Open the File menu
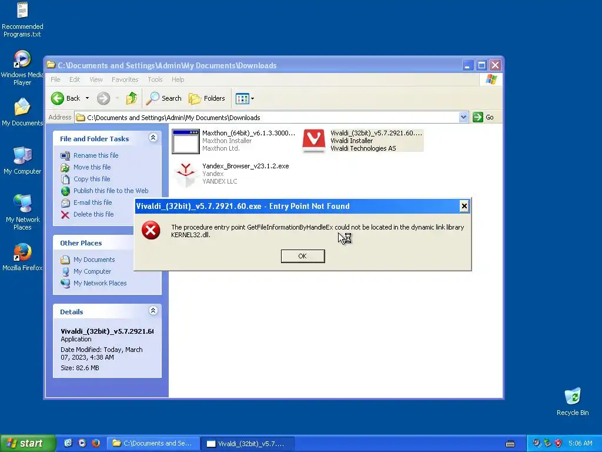This screenshot has height=452, width=602. (x=55, y=79)
